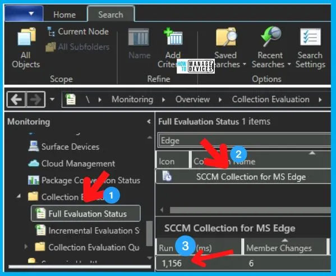336x276 pixels.
Task: Click the navigation tree scroll up arrow
Action: point(150,137)
